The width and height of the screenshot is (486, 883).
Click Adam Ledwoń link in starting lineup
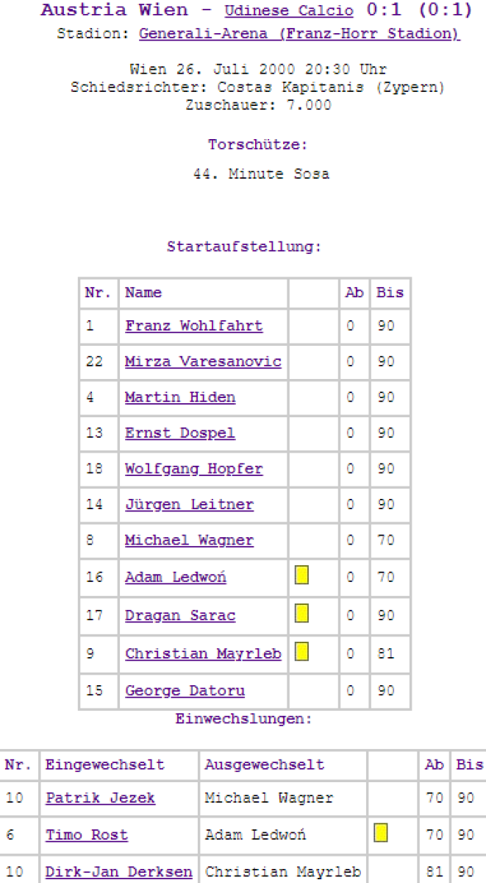click(176, 578)
